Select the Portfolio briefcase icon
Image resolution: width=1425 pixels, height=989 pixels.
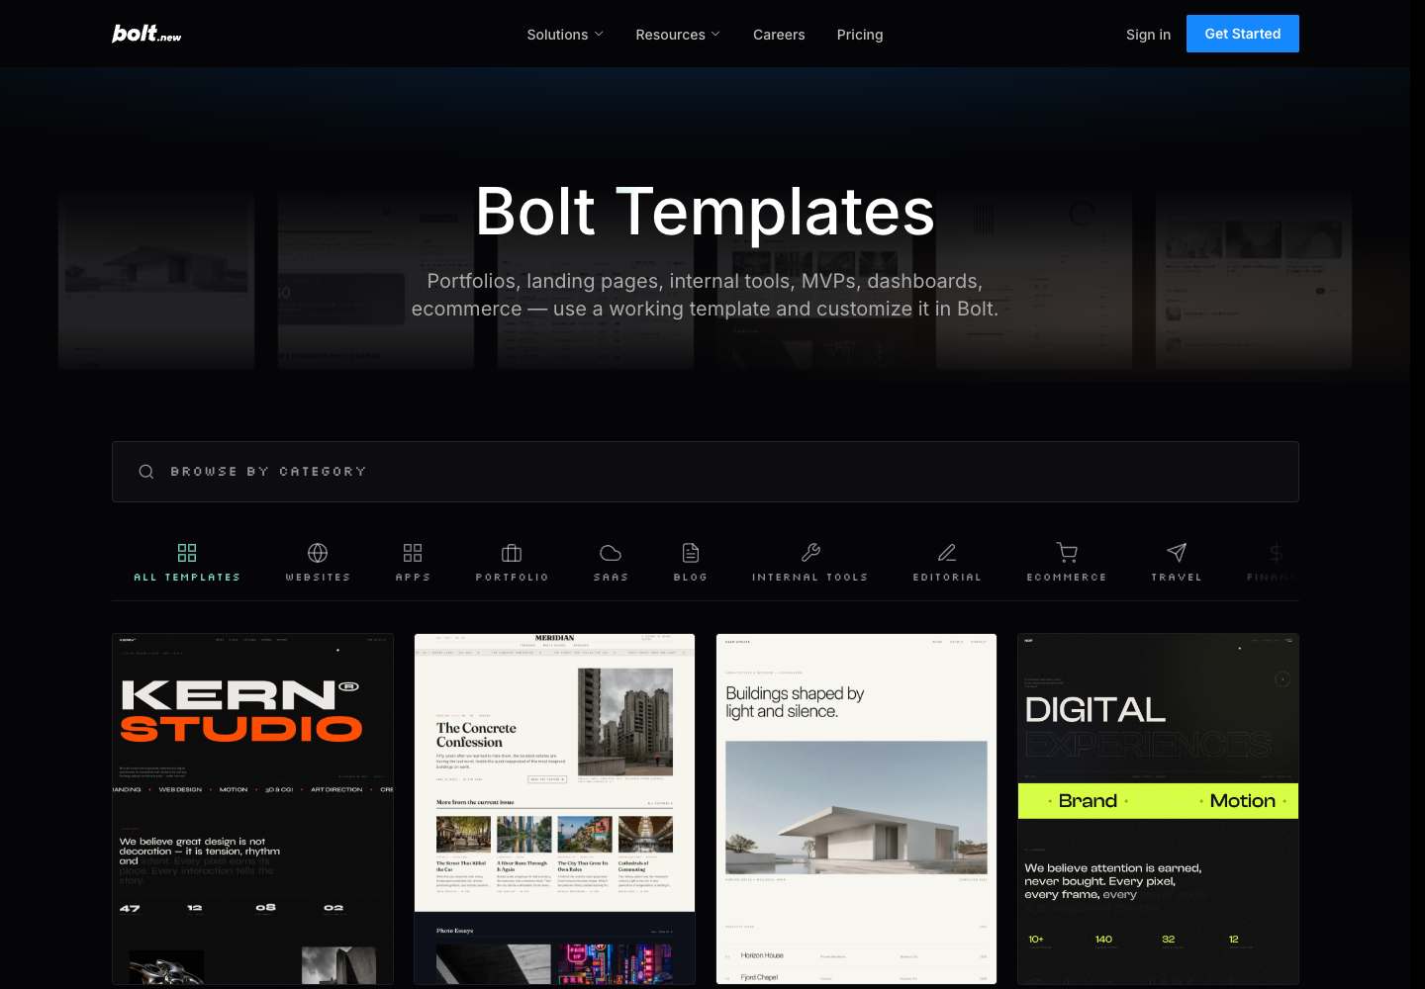(512, 553)
